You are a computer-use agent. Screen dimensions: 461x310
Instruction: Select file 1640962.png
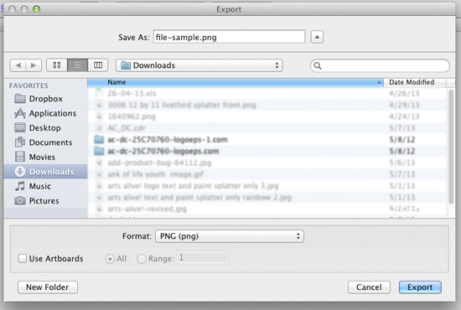tap(132, 116)
